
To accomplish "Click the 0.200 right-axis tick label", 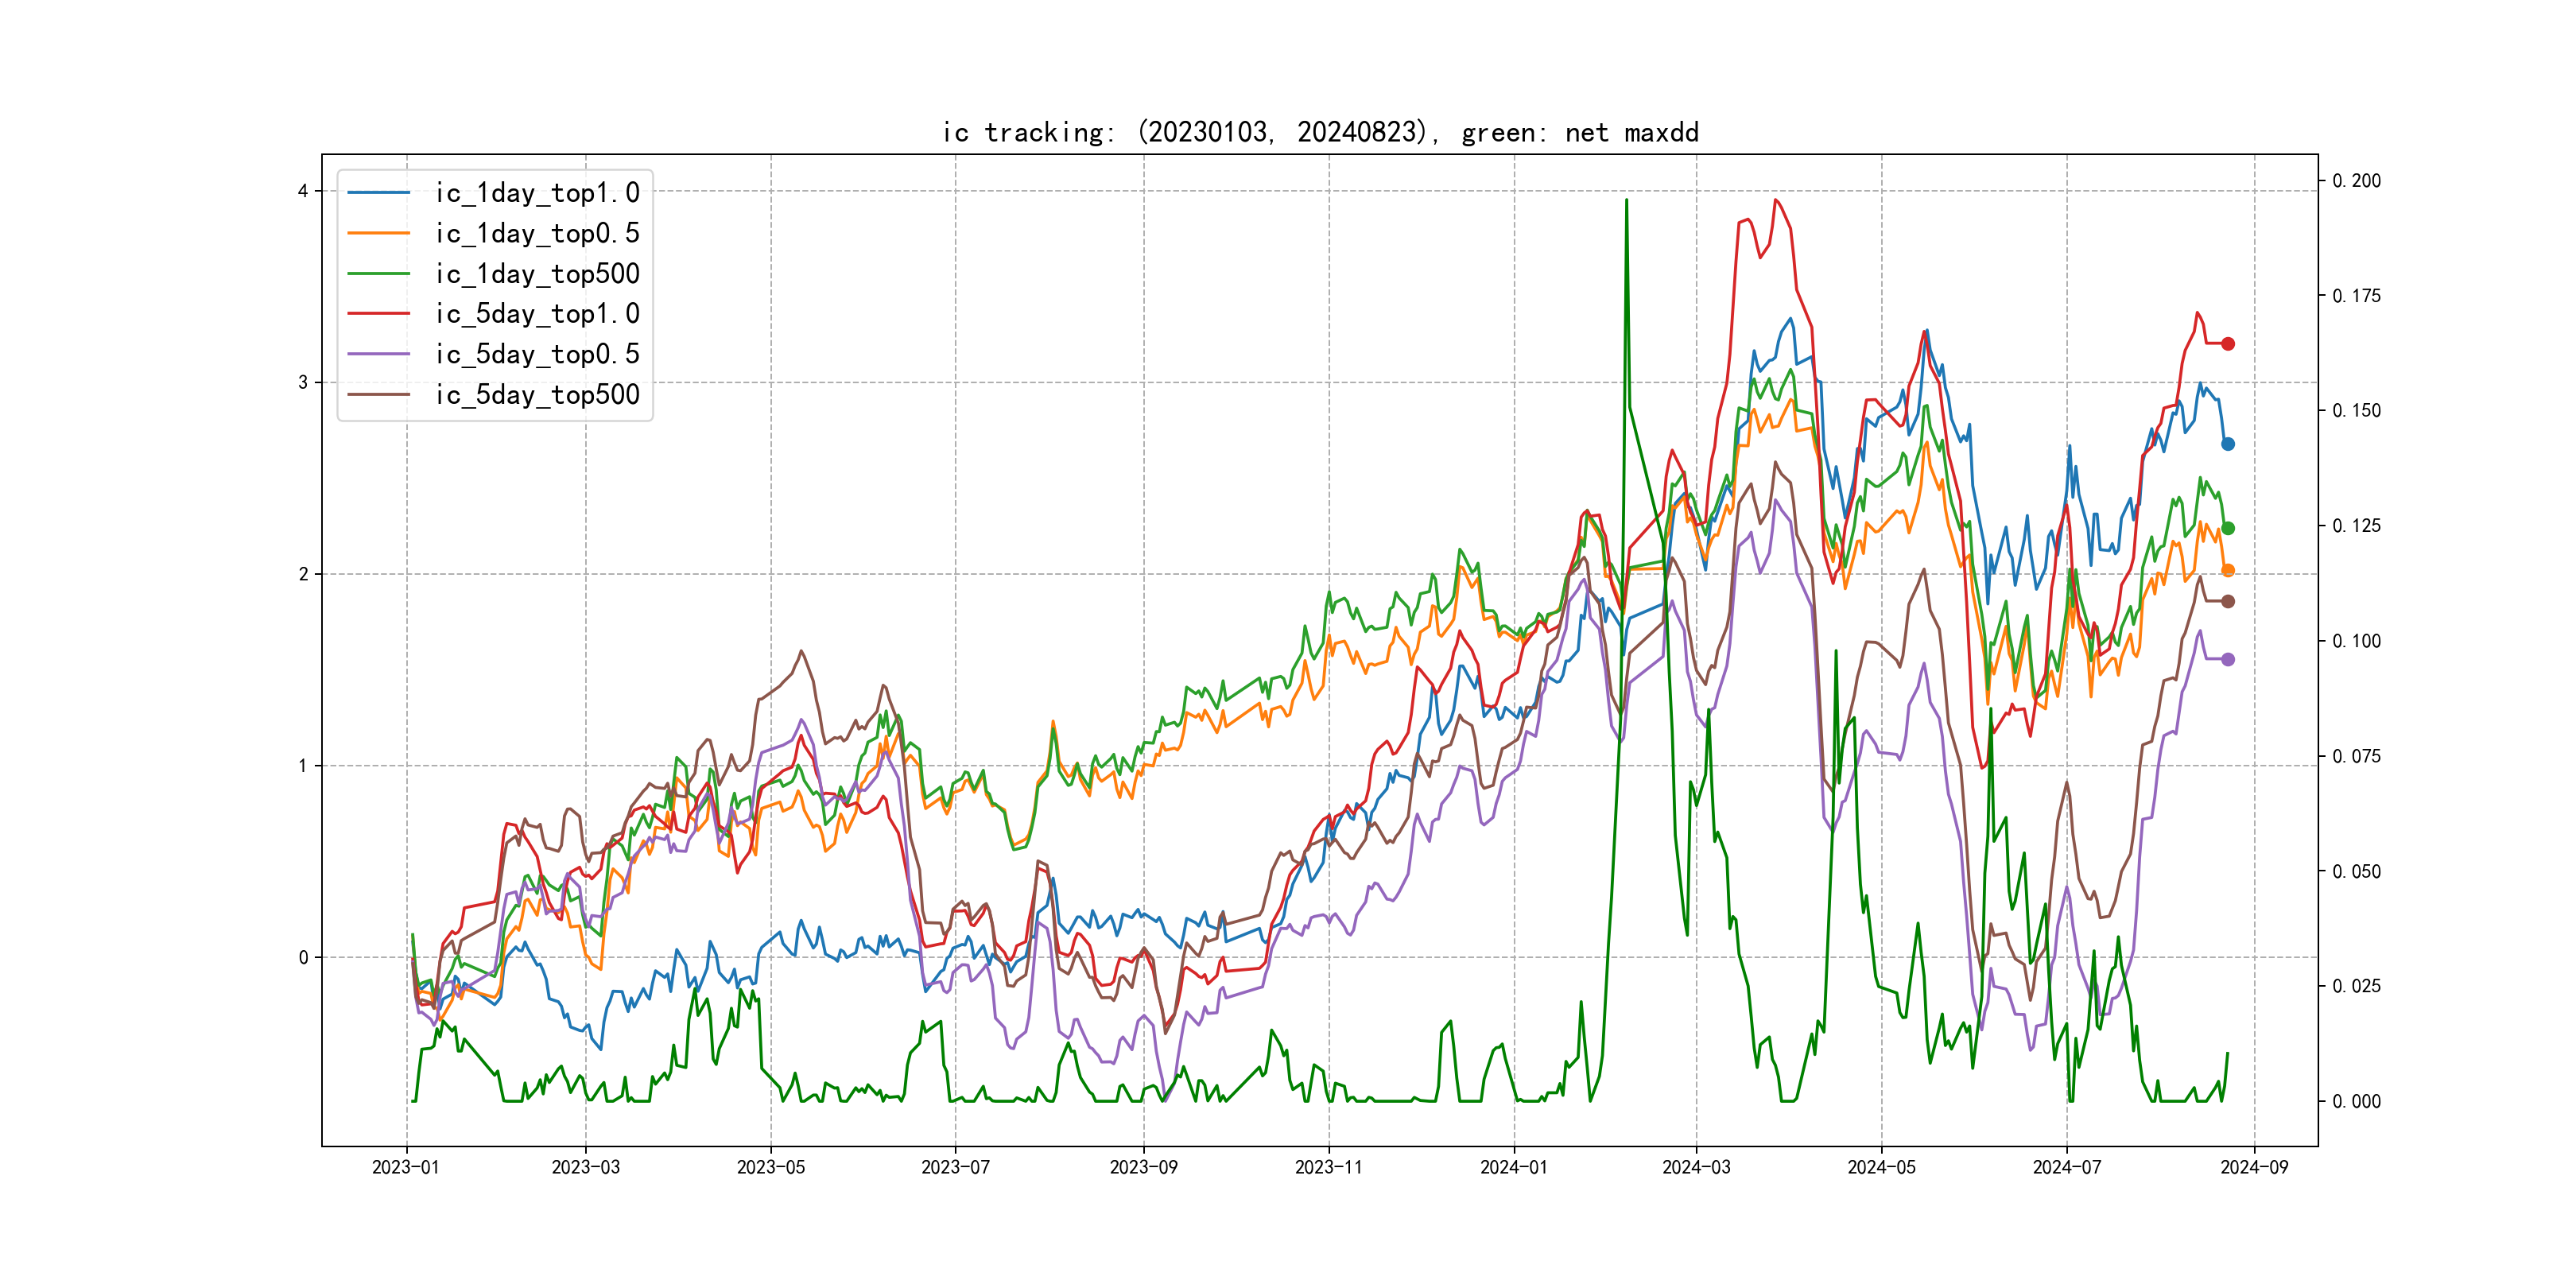I will tap(2356, 181).
